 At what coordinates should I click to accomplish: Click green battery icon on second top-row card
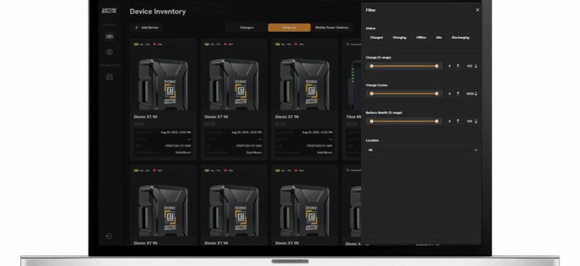point(207,44)
